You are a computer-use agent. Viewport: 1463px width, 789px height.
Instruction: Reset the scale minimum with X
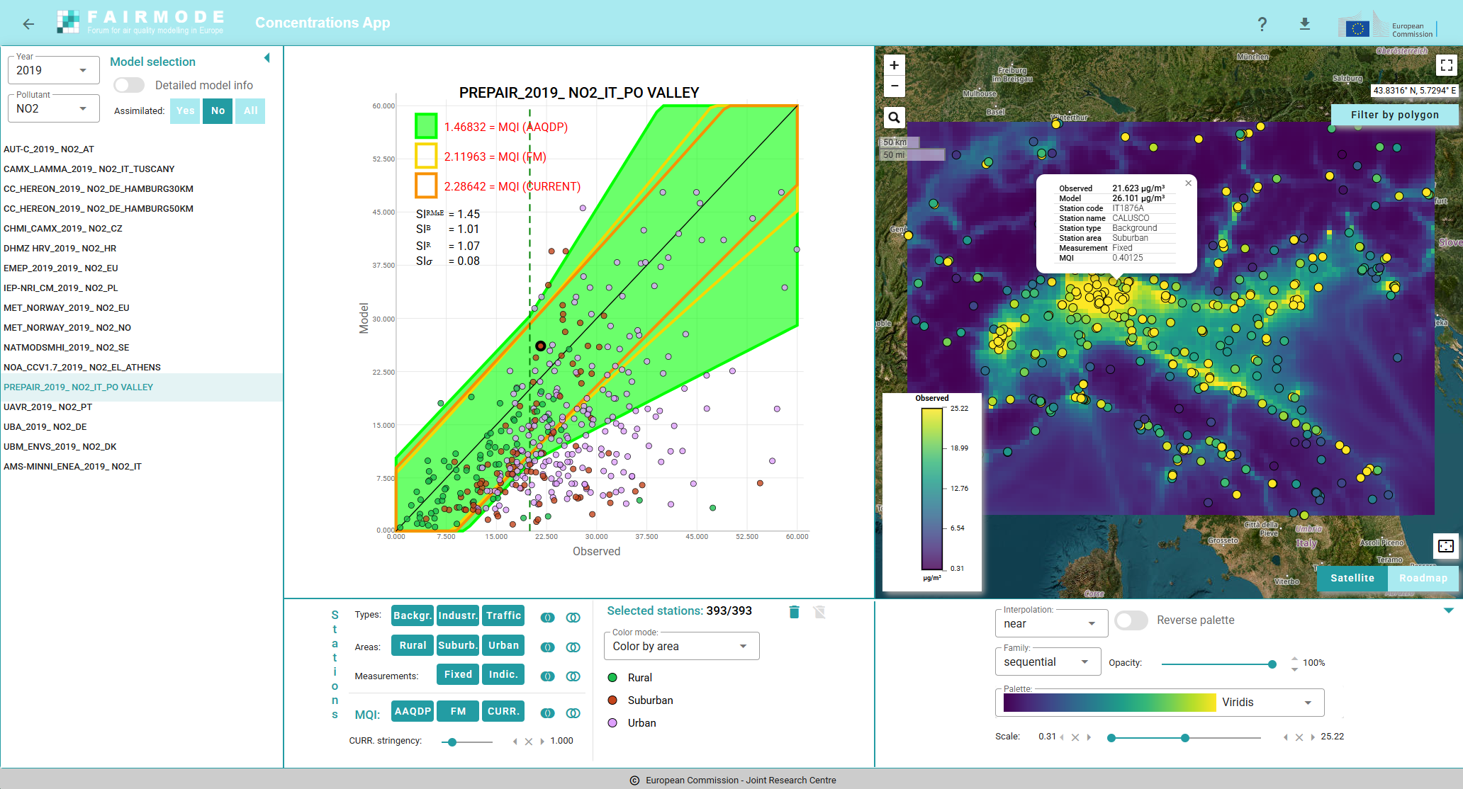pyautogui.click(x=1075, y=737)
